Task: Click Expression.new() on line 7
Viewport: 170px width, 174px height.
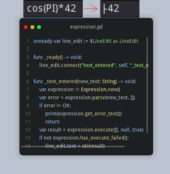Action: (100, 89)
